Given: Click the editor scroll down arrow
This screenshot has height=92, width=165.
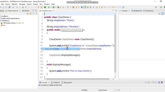Looking at the screenshot, I should [115, 77].
